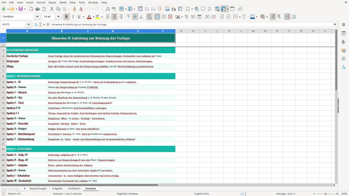Open the Sheet menu
Screen dimensions: 349x196
point(63,2)
